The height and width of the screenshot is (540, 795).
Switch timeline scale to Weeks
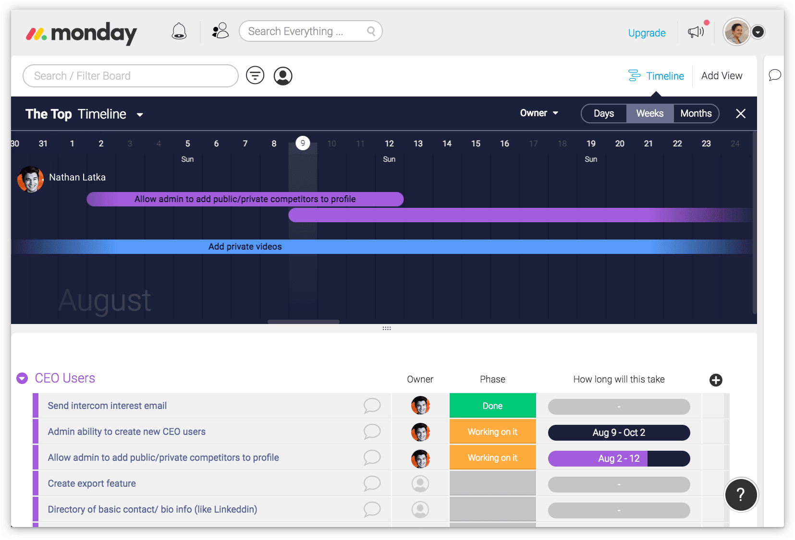tap(650, 113)
